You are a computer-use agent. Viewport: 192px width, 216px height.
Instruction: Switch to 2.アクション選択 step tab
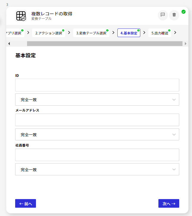(48, 33)
